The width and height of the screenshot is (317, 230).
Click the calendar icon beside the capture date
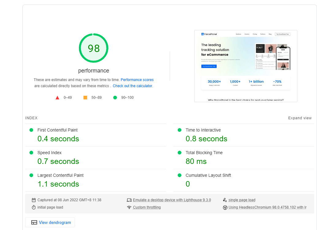click(x=34, y=200)
